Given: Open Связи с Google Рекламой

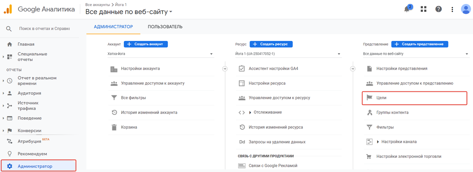Looking at the screenshot, I should (273, 166).
